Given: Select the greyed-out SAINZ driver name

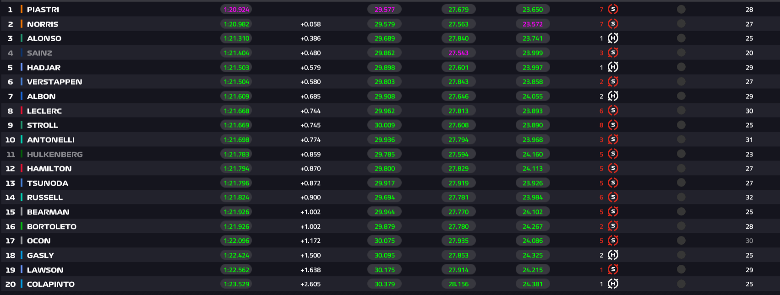Looking at the screenshot, I should coord(39,53).
